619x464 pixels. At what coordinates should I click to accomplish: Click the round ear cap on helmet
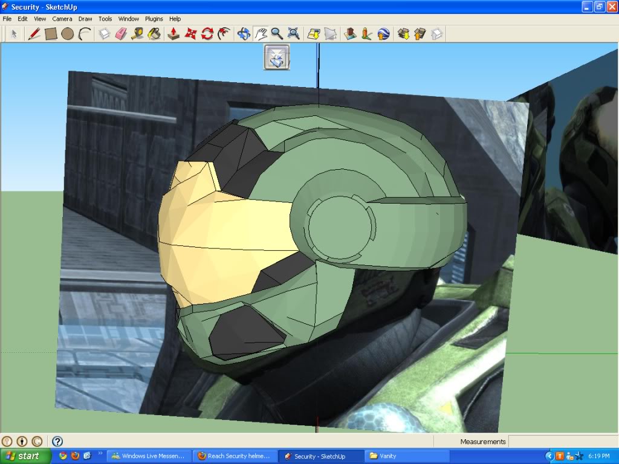pyautogui.click(x=340, y=227)
